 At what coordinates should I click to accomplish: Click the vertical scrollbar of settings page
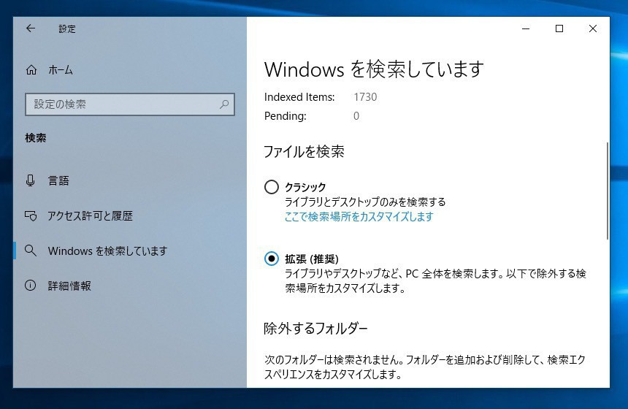coord(607,191)
